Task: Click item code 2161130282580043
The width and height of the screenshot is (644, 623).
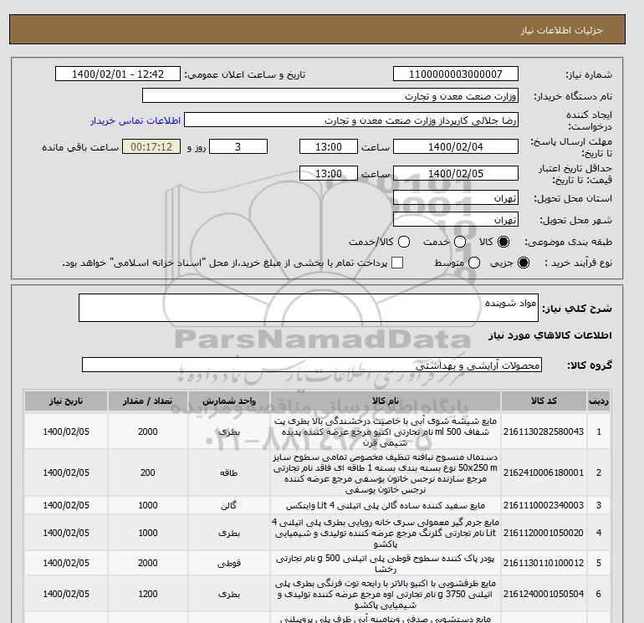Action: [x=544, y=432]
